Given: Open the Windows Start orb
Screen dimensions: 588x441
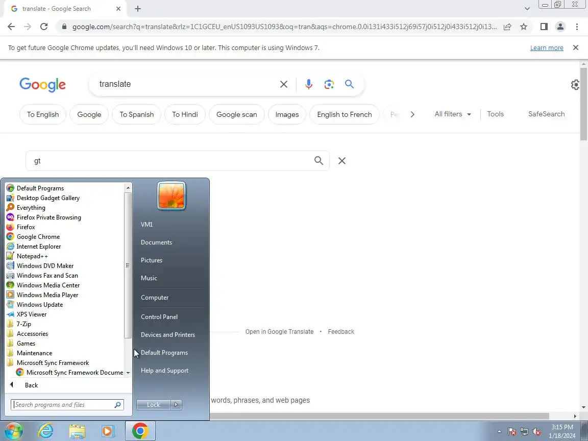Looking at the screenshot, I should coord(13,431).
